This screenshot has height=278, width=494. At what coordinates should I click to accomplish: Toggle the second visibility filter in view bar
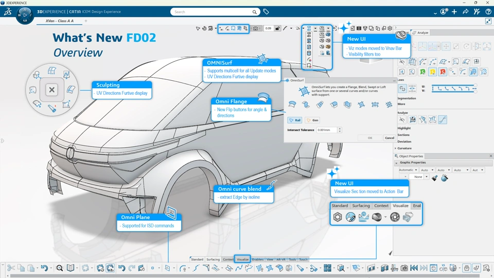click(227, 28)
